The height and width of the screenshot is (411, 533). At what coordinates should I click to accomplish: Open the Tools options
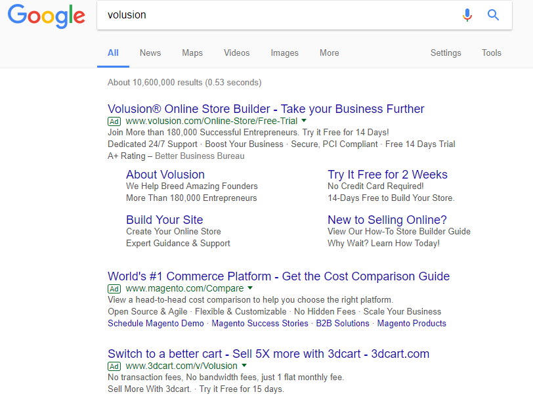point(491,53)
